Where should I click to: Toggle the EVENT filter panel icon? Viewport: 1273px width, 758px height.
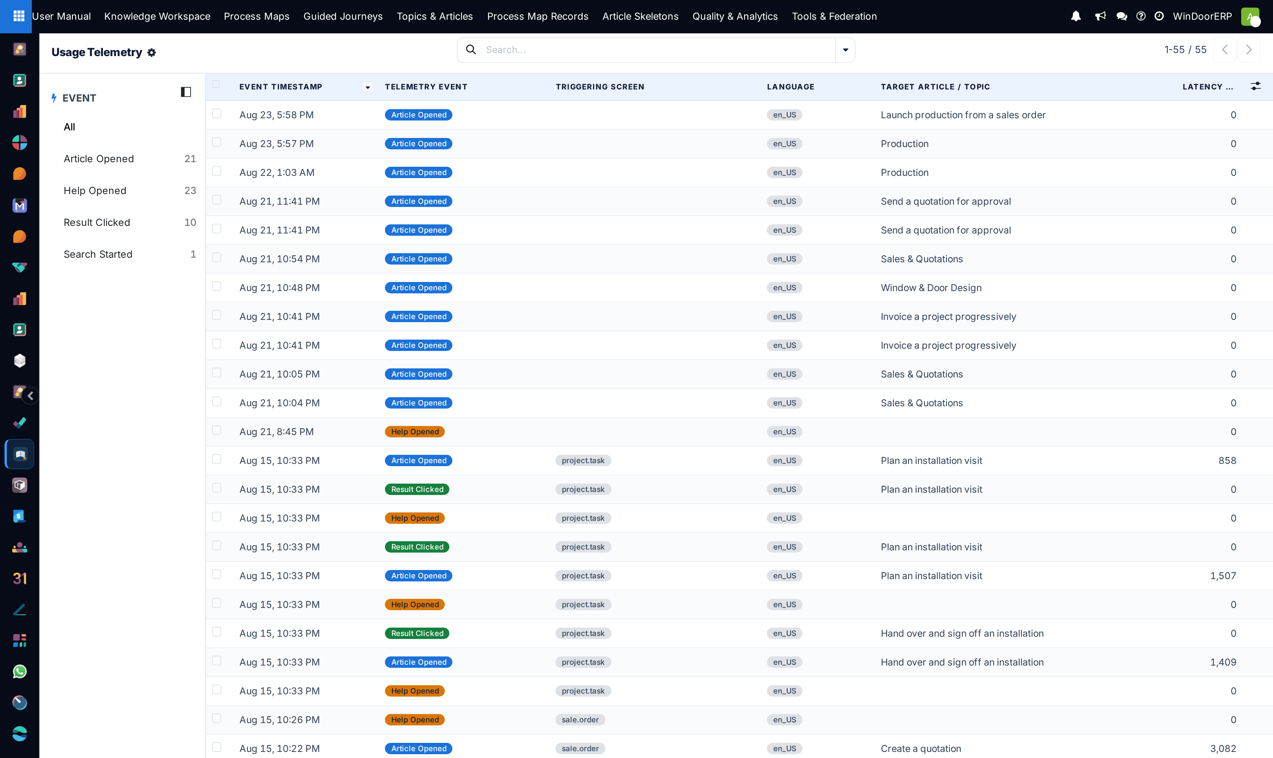pyautogui.click(x=186, y=92)
